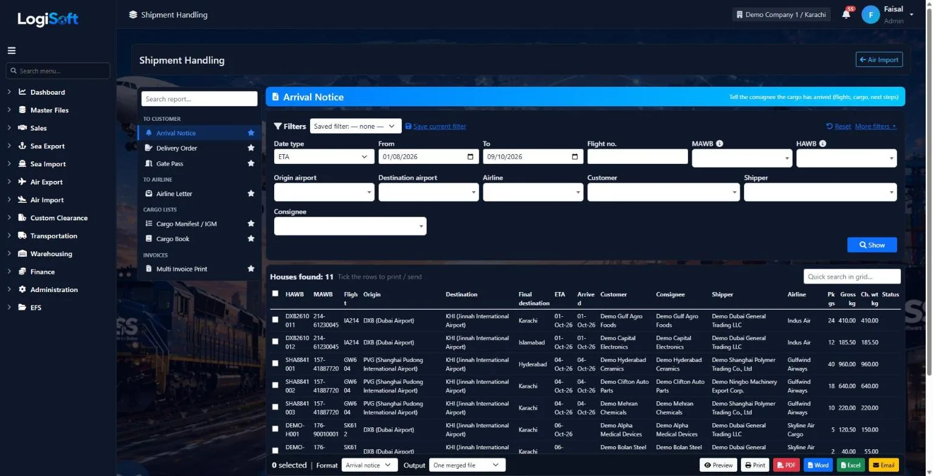Click the favorite star beside Cargo Manifest / IGM

tap(251, 224)
